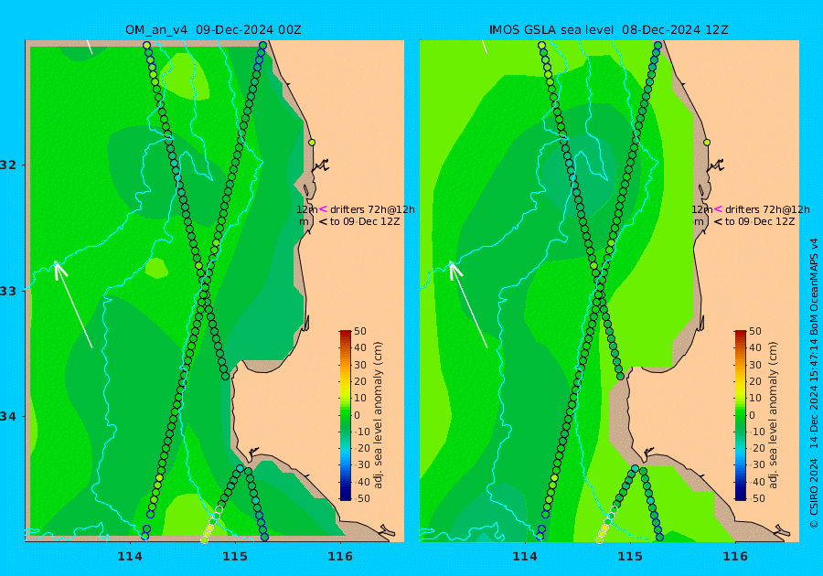Screen dimensions: 823x576
Task: Click the color scale bar in the IMOS GSLA map
Action: coord(740,415)
